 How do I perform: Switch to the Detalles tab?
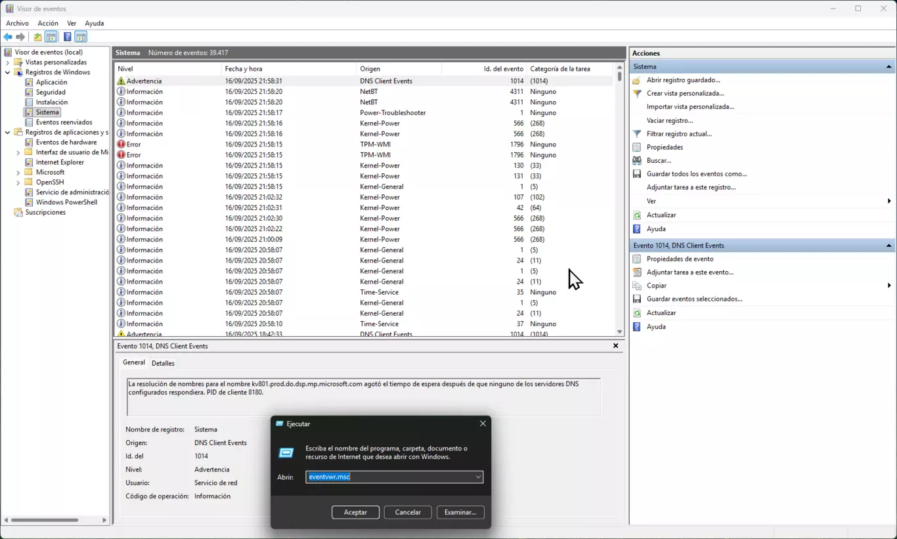coord(163,363)
